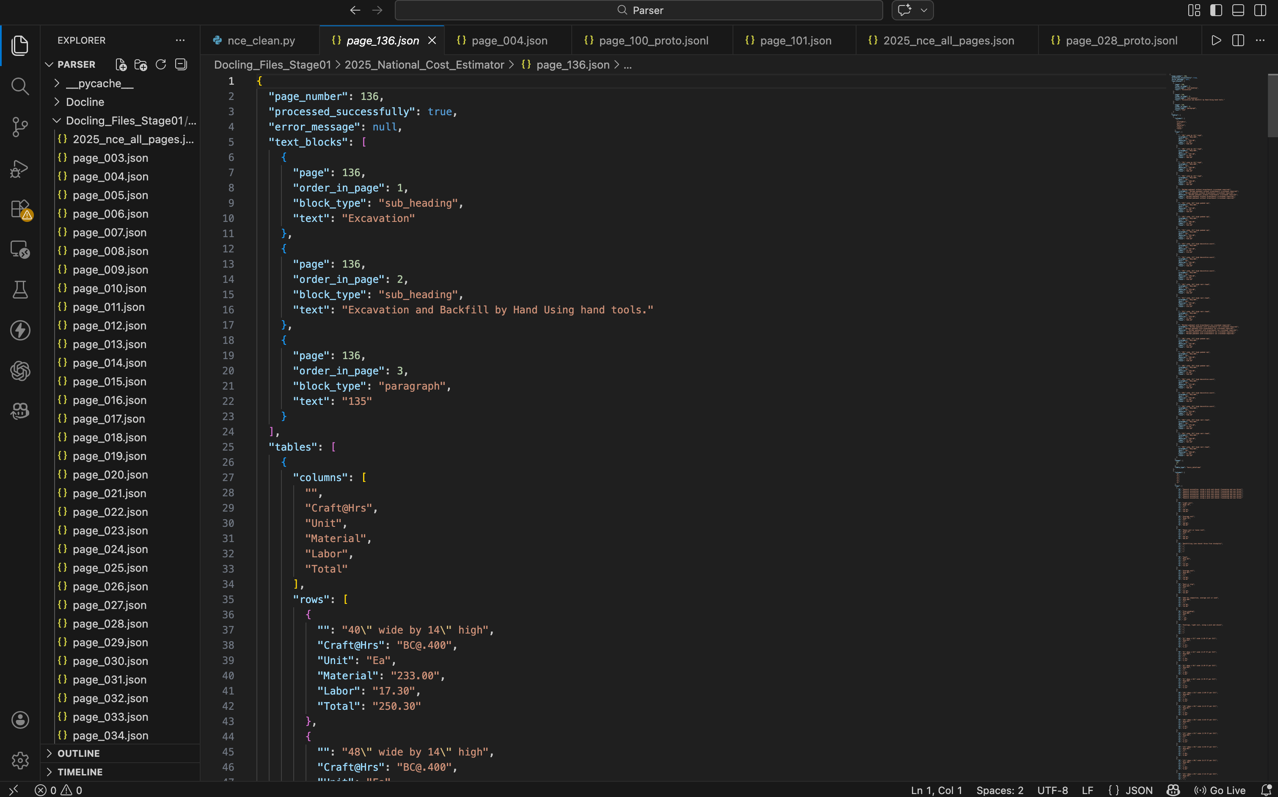Run the file with play button
The image size is (1278, 797).
pos(1216,41)
